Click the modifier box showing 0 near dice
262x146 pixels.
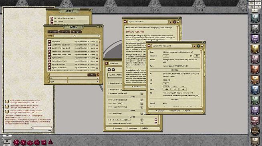pos(7,142)
